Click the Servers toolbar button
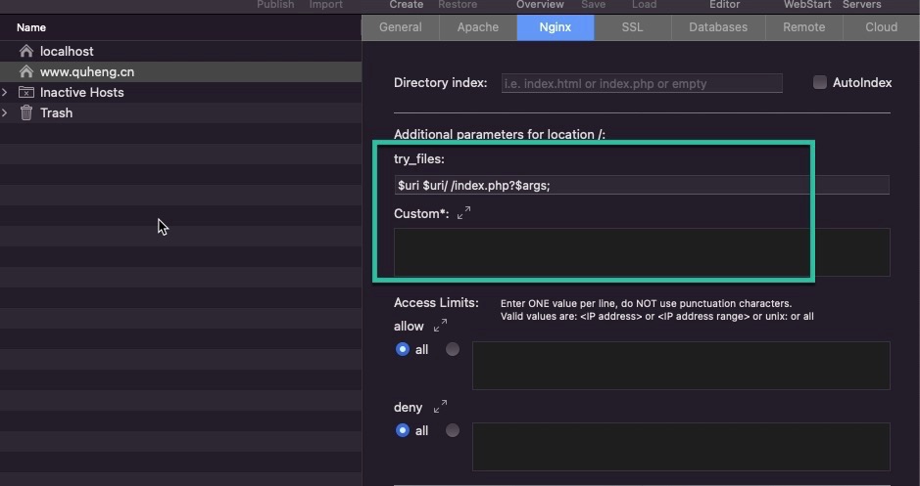Screen dimensions: 920x486 862,5
